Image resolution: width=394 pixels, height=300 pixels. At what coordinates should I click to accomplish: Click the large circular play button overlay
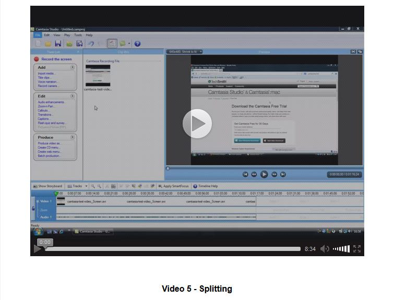(x=197, y=124)
